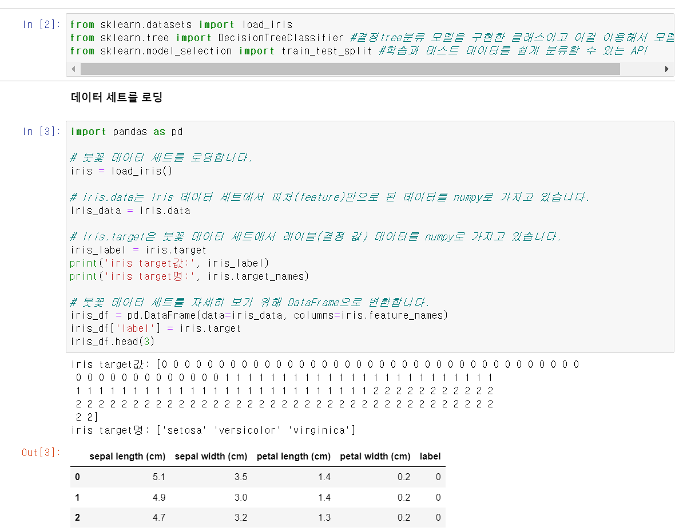Viewport: 675px width, 531px height.
Task: Click the 'sepal length (cm)' column header
Action: (128, 457)
